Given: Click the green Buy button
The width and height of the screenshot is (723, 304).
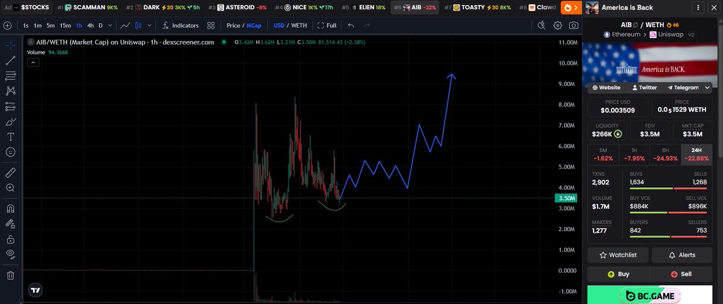Looking at the screenshot, I should point(618,274).
